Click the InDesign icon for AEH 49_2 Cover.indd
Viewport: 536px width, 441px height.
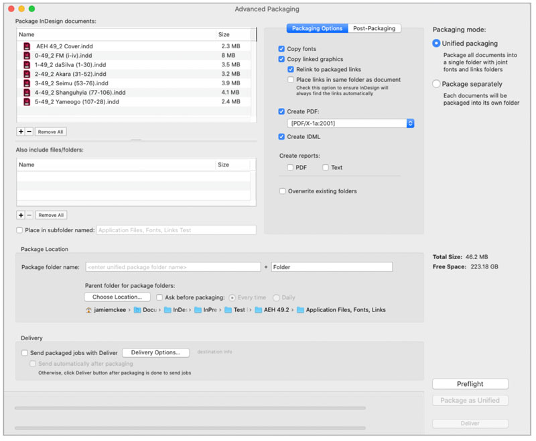pyautogui.click(x=27, y=46)
